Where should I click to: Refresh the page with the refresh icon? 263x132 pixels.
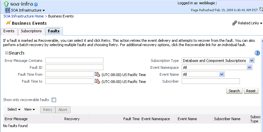point(261,9)
